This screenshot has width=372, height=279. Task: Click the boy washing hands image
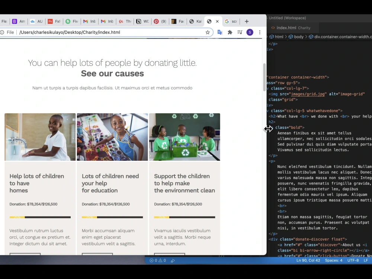click(40, 137)
